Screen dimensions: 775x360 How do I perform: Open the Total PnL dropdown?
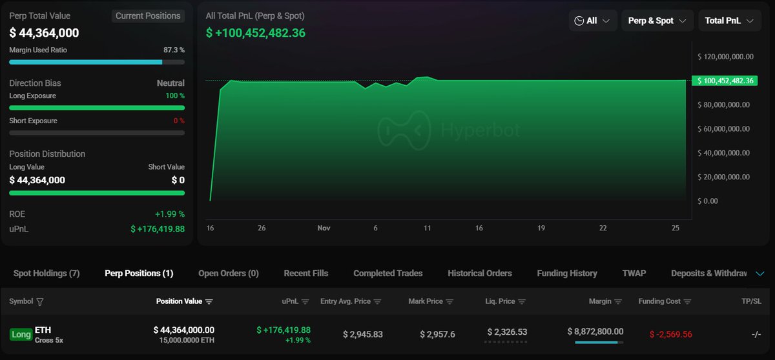point(728,21)
